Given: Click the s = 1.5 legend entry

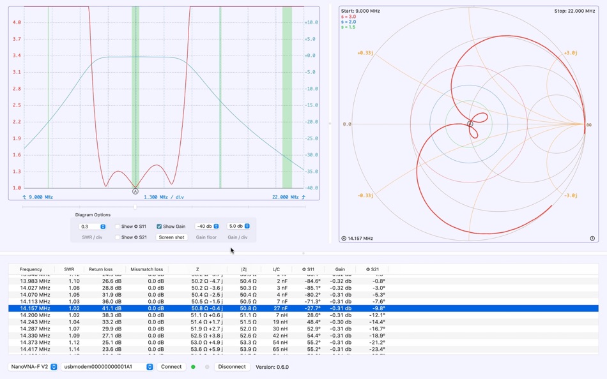Looking at the screenshot, I should click(348, 27).
